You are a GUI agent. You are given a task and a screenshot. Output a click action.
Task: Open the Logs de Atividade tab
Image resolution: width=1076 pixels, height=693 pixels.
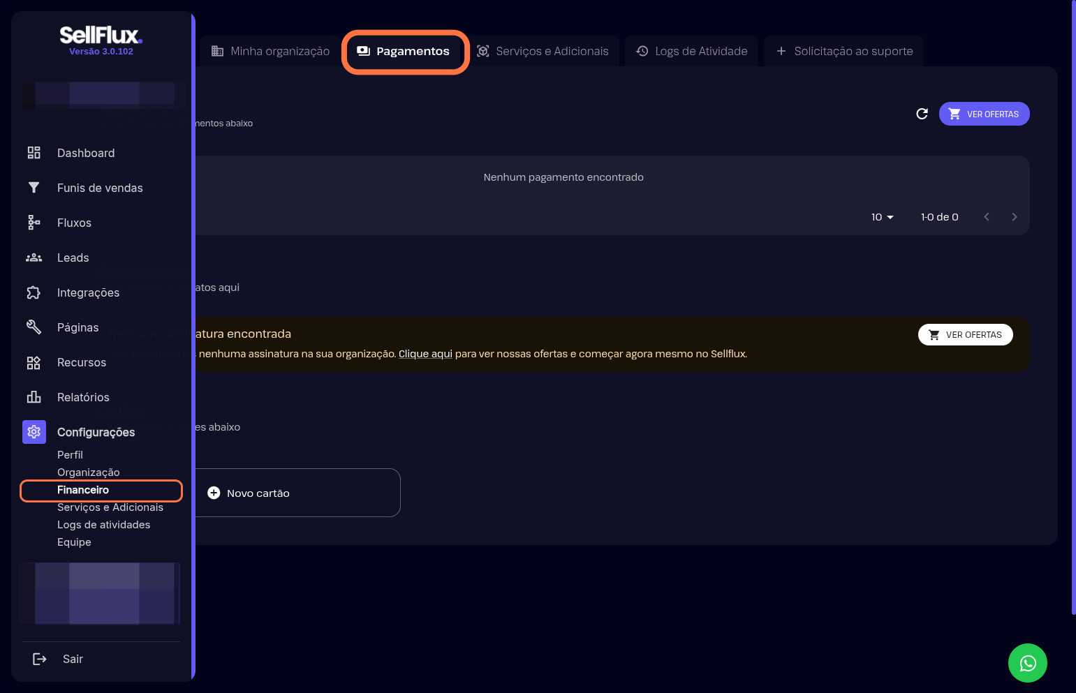(691, 51)
